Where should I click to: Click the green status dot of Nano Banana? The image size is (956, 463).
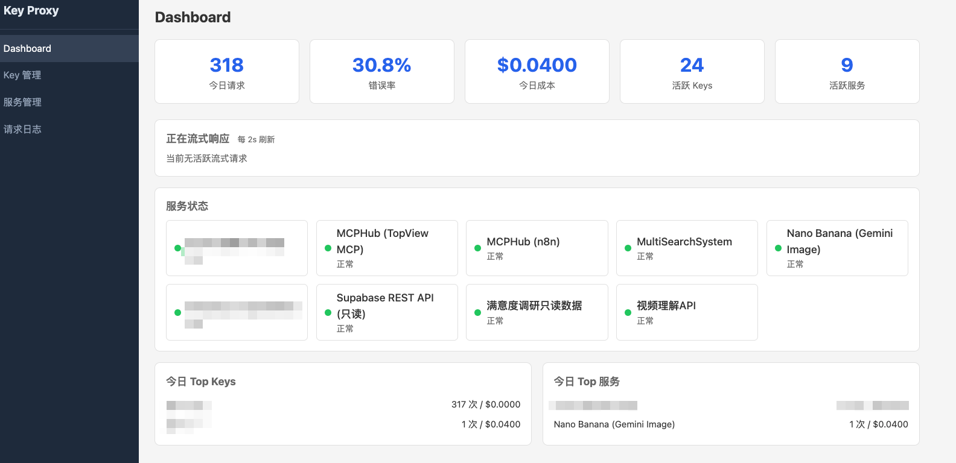778,248
